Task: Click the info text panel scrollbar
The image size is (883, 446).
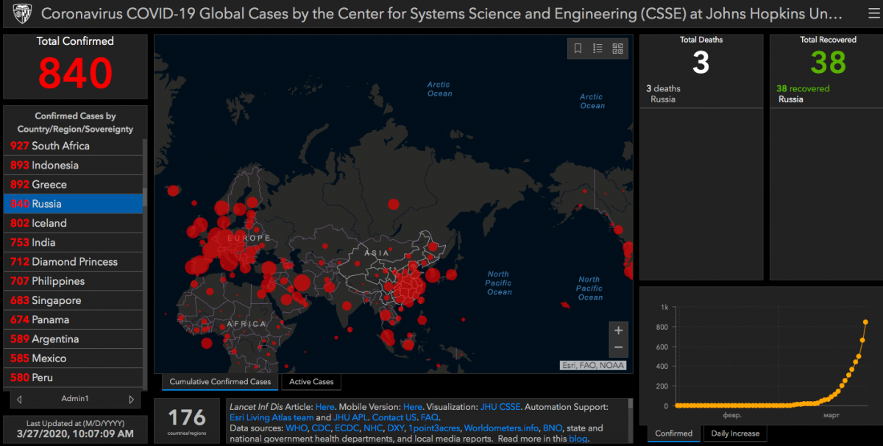Action: (630, 421)
